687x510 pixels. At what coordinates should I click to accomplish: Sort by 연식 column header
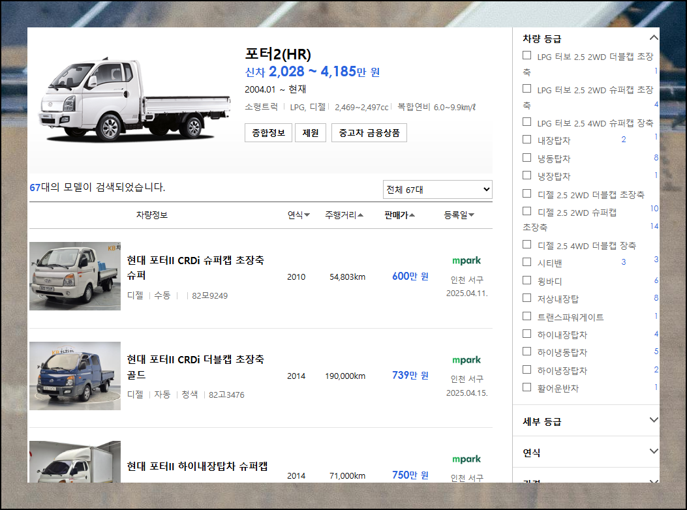(x=298, y=215)
